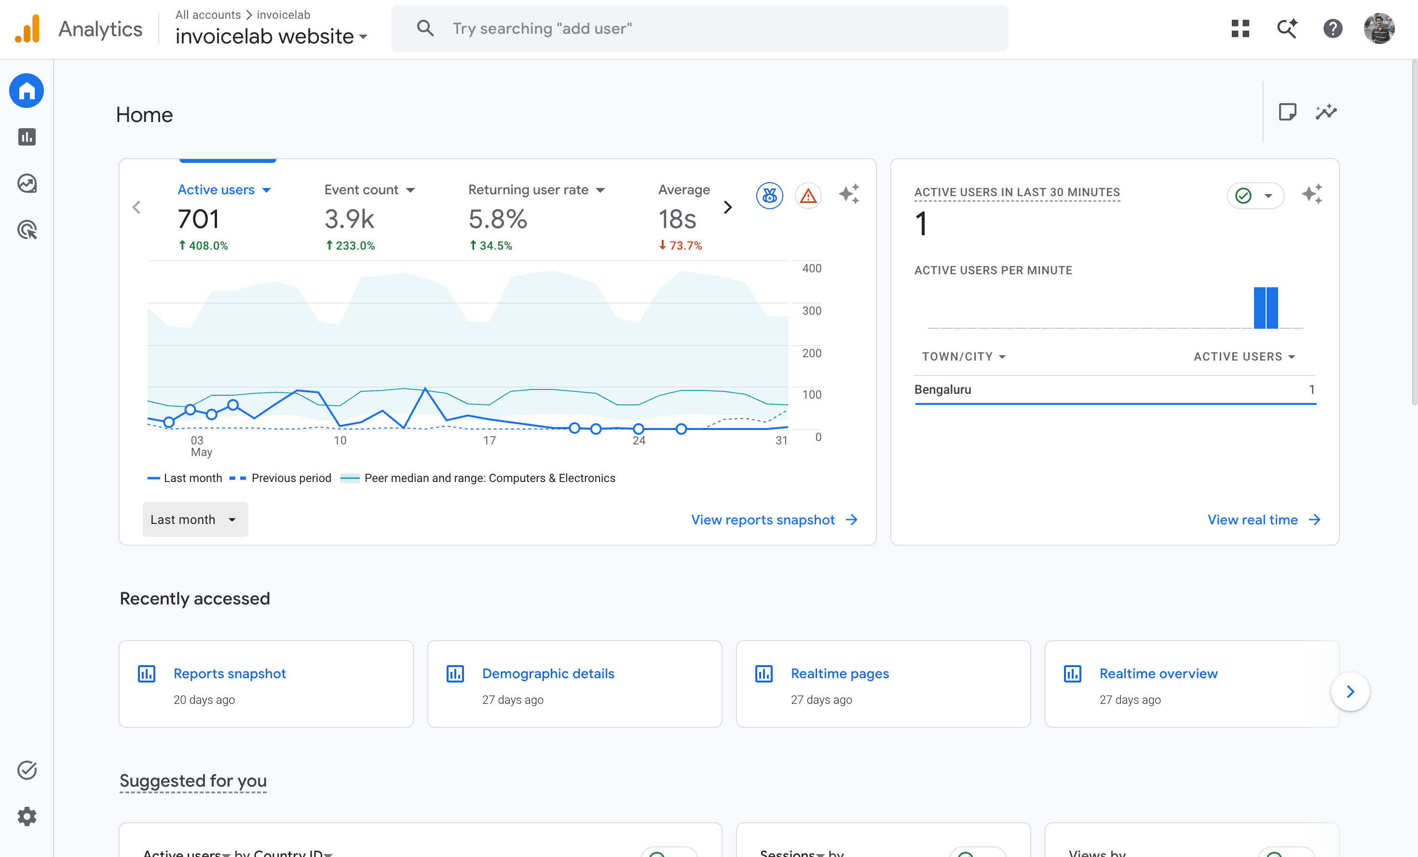Viewport: 1418px width, 857px height.
Task: Show next metrics with right chevron
Action: coord(728,207)
